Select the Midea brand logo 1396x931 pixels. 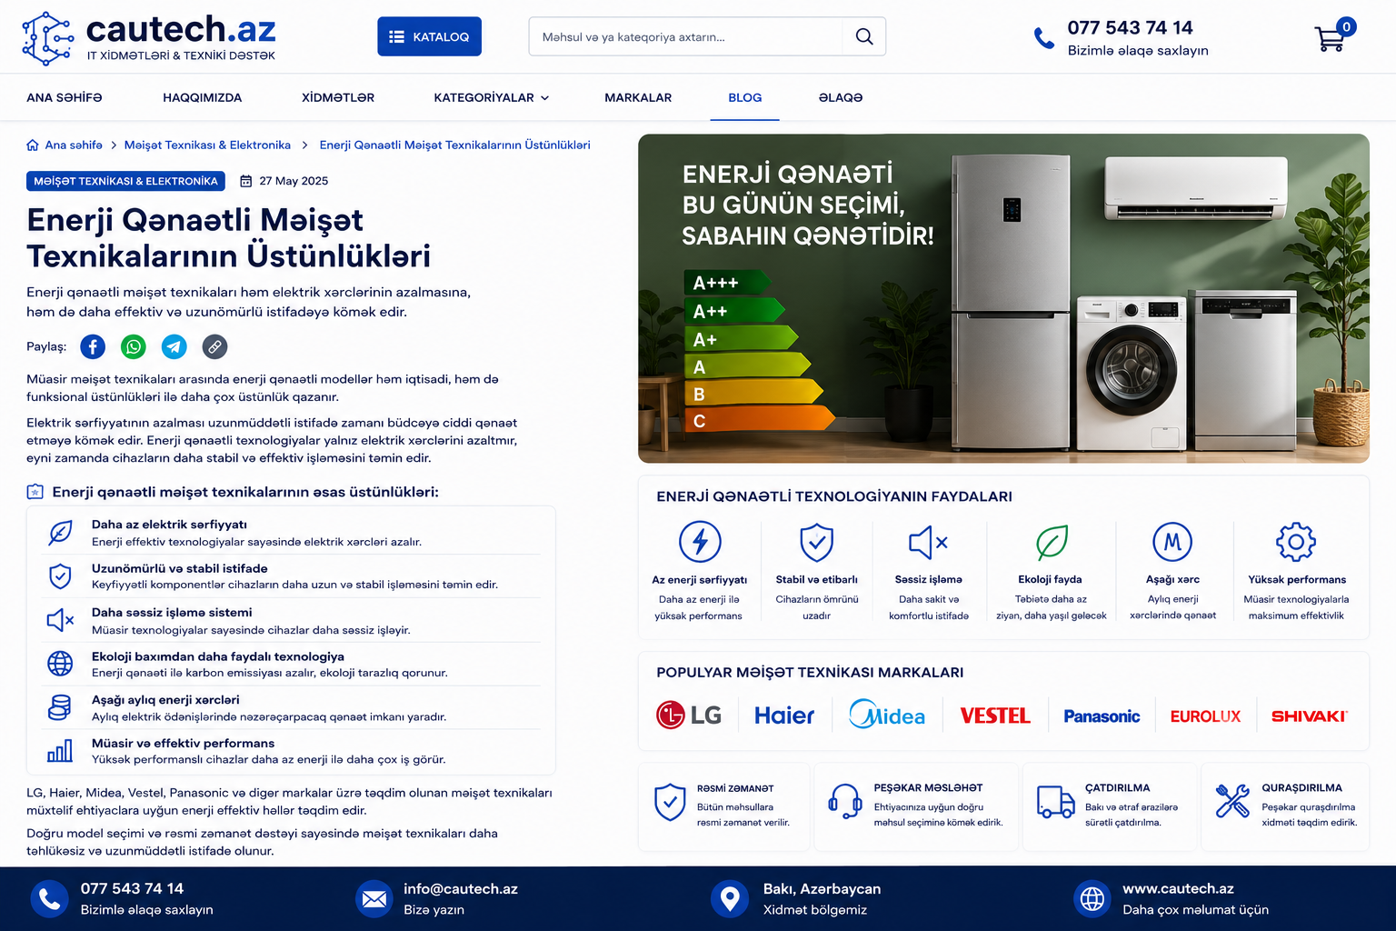point(887,715)
